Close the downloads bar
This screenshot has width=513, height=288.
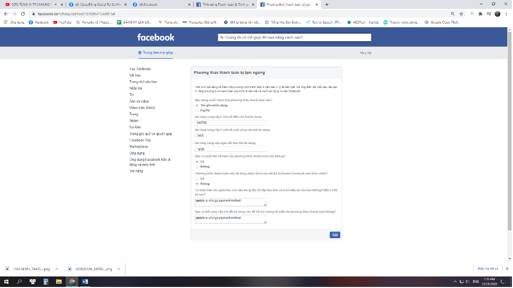(507, 269)
